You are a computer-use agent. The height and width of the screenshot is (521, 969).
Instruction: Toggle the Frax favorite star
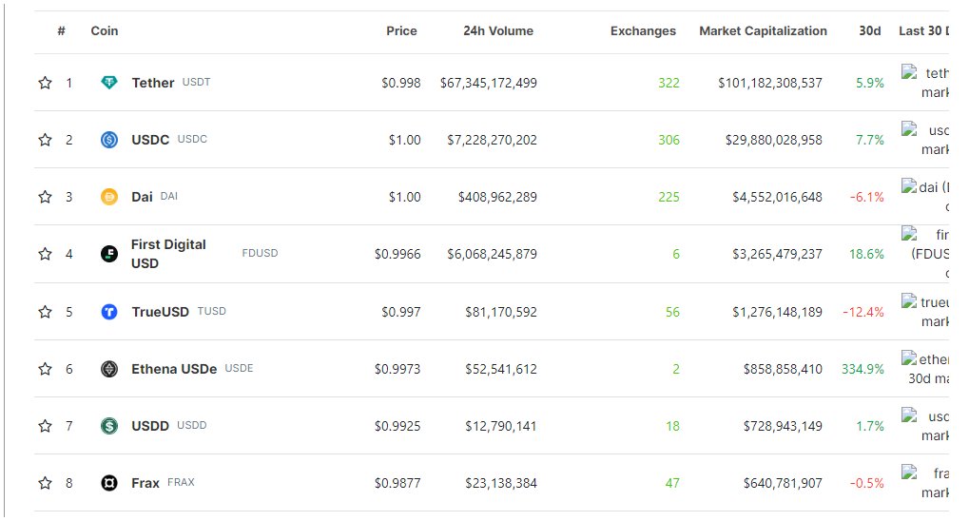(x=45, y=483)
